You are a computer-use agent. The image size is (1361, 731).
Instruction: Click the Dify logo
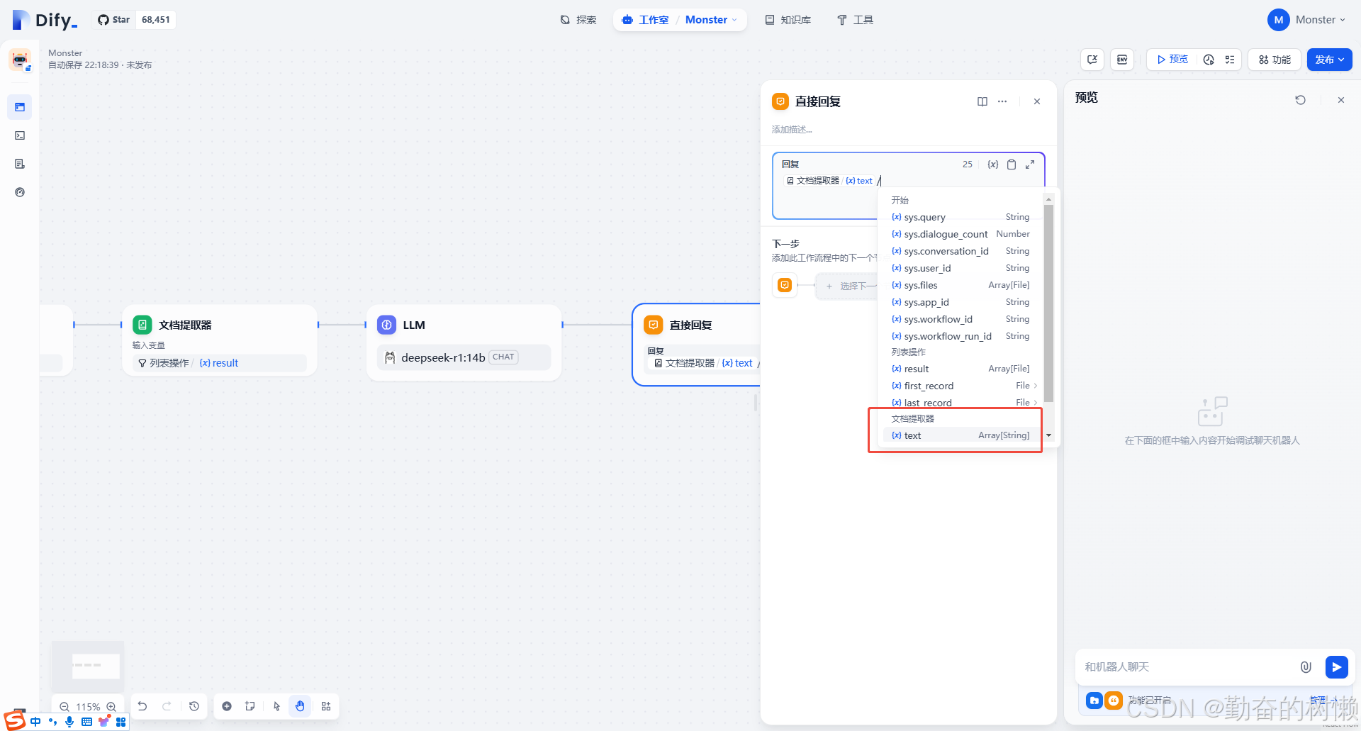tap(45, 20)
